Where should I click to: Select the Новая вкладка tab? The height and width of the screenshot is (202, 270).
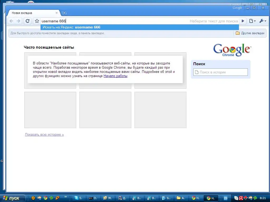click(33, 13)
